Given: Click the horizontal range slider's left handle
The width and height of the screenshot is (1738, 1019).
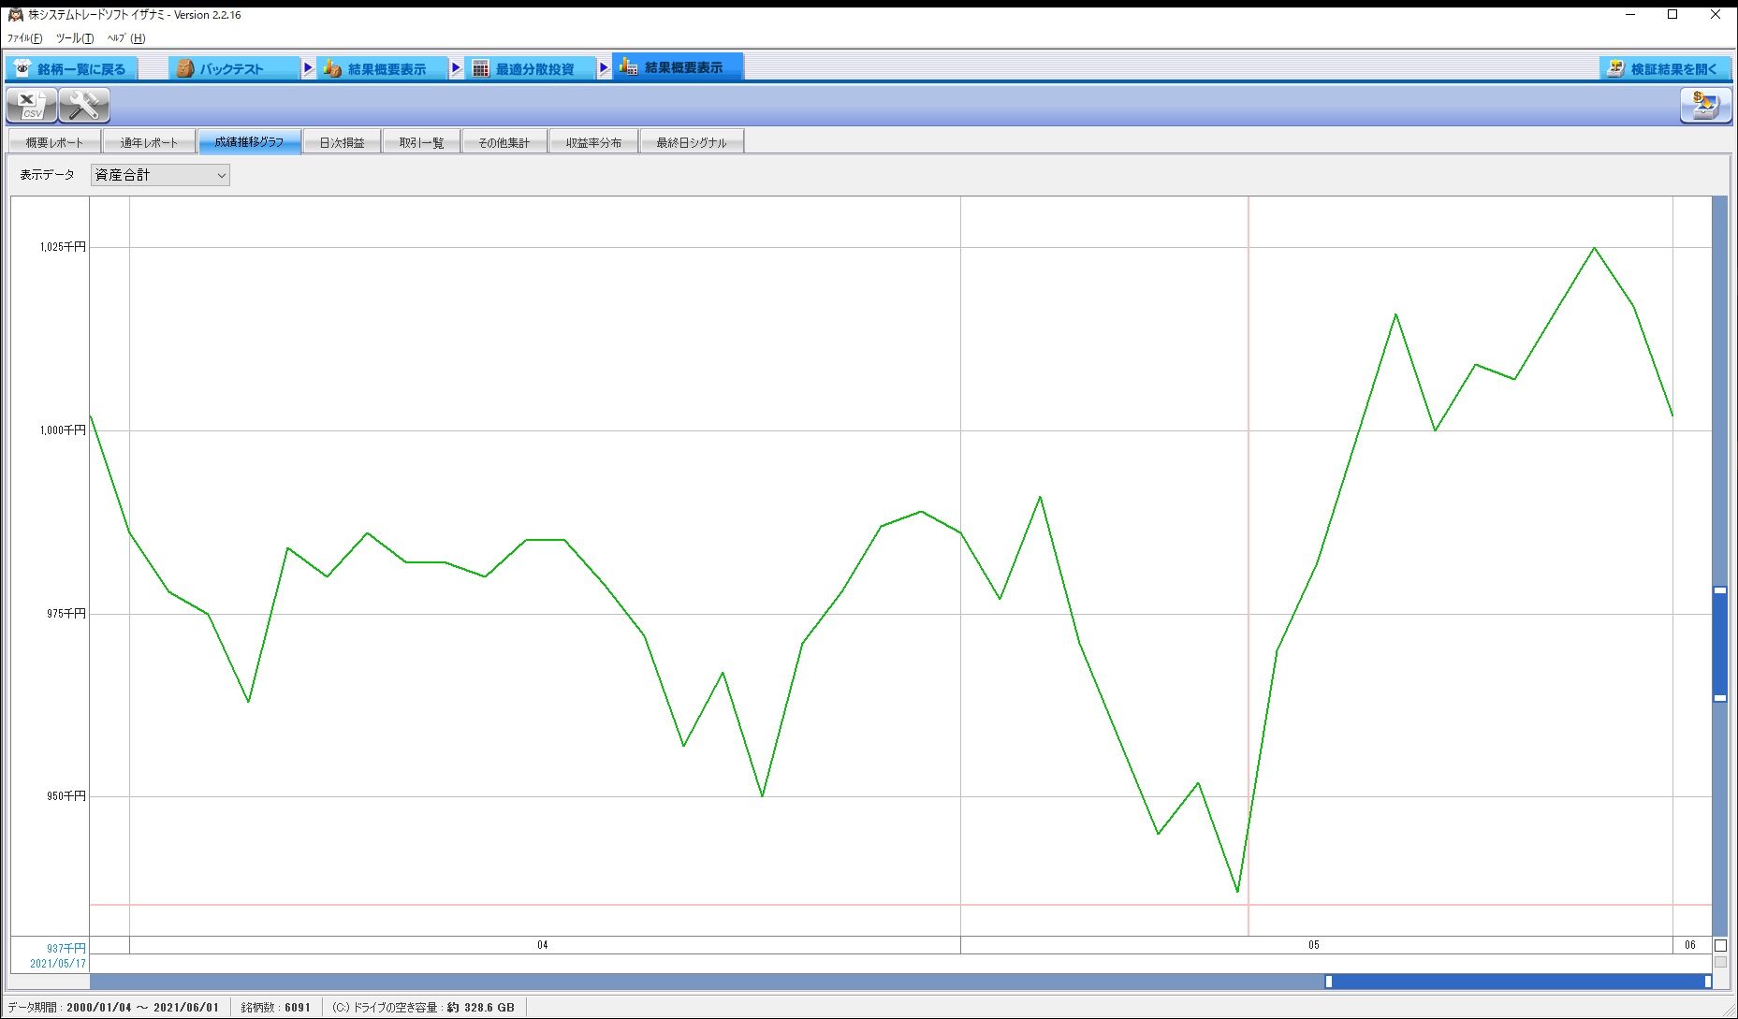Looking at the screenshot, I should (x=1328, y=982).
